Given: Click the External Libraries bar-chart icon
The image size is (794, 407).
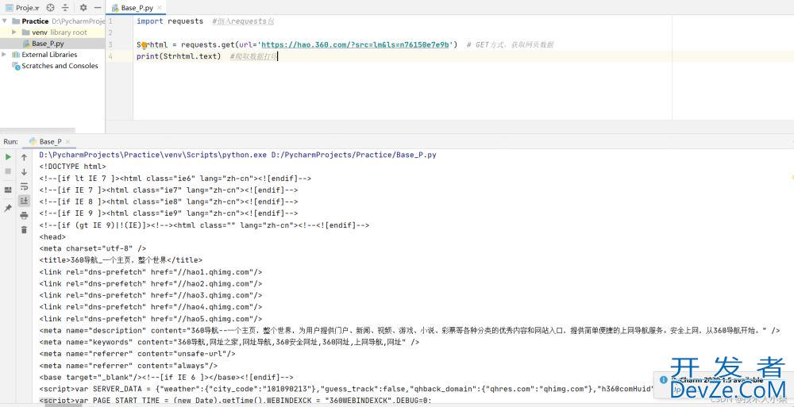Looking at the screenshot, I should pos(16,55).
